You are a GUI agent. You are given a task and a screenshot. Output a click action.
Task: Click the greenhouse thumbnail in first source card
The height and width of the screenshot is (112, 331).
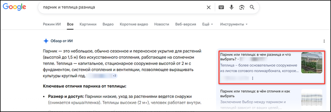[312, 63]
